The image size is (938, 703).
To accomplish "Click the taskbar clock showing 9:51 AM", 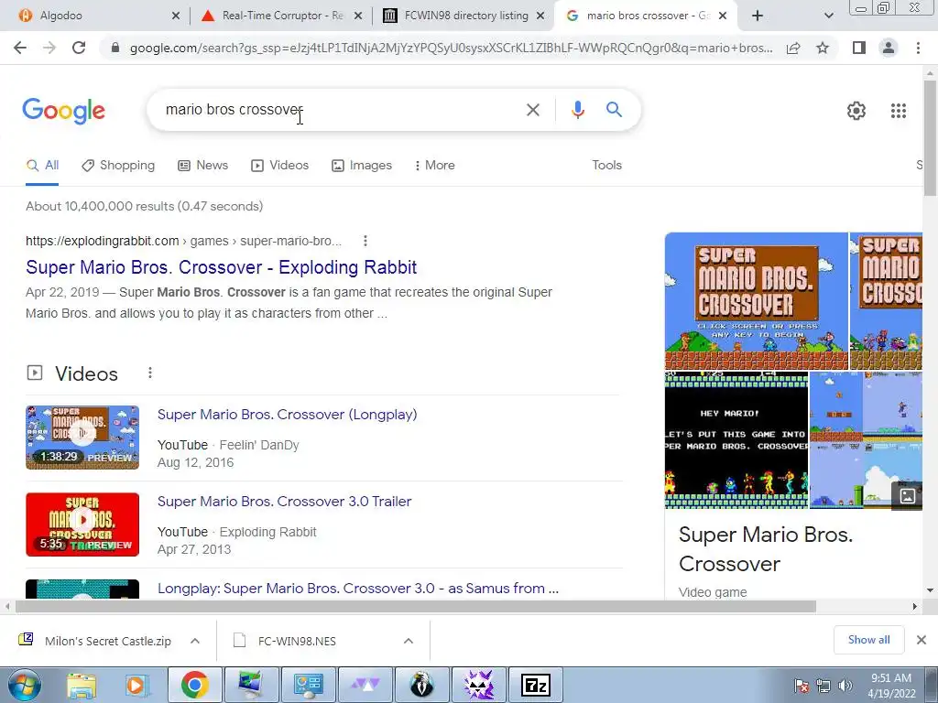I will point(890,686).
